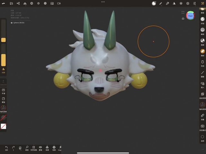Image resolution: width=206 pixels, height=154 pixels.
Task: Click the yellow brush intensity slider
Action: (3, 60)
